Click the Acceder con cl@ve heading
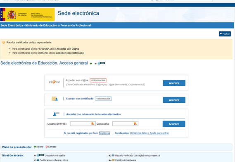This screenshot has height=162, width=235. click(77, 80)
